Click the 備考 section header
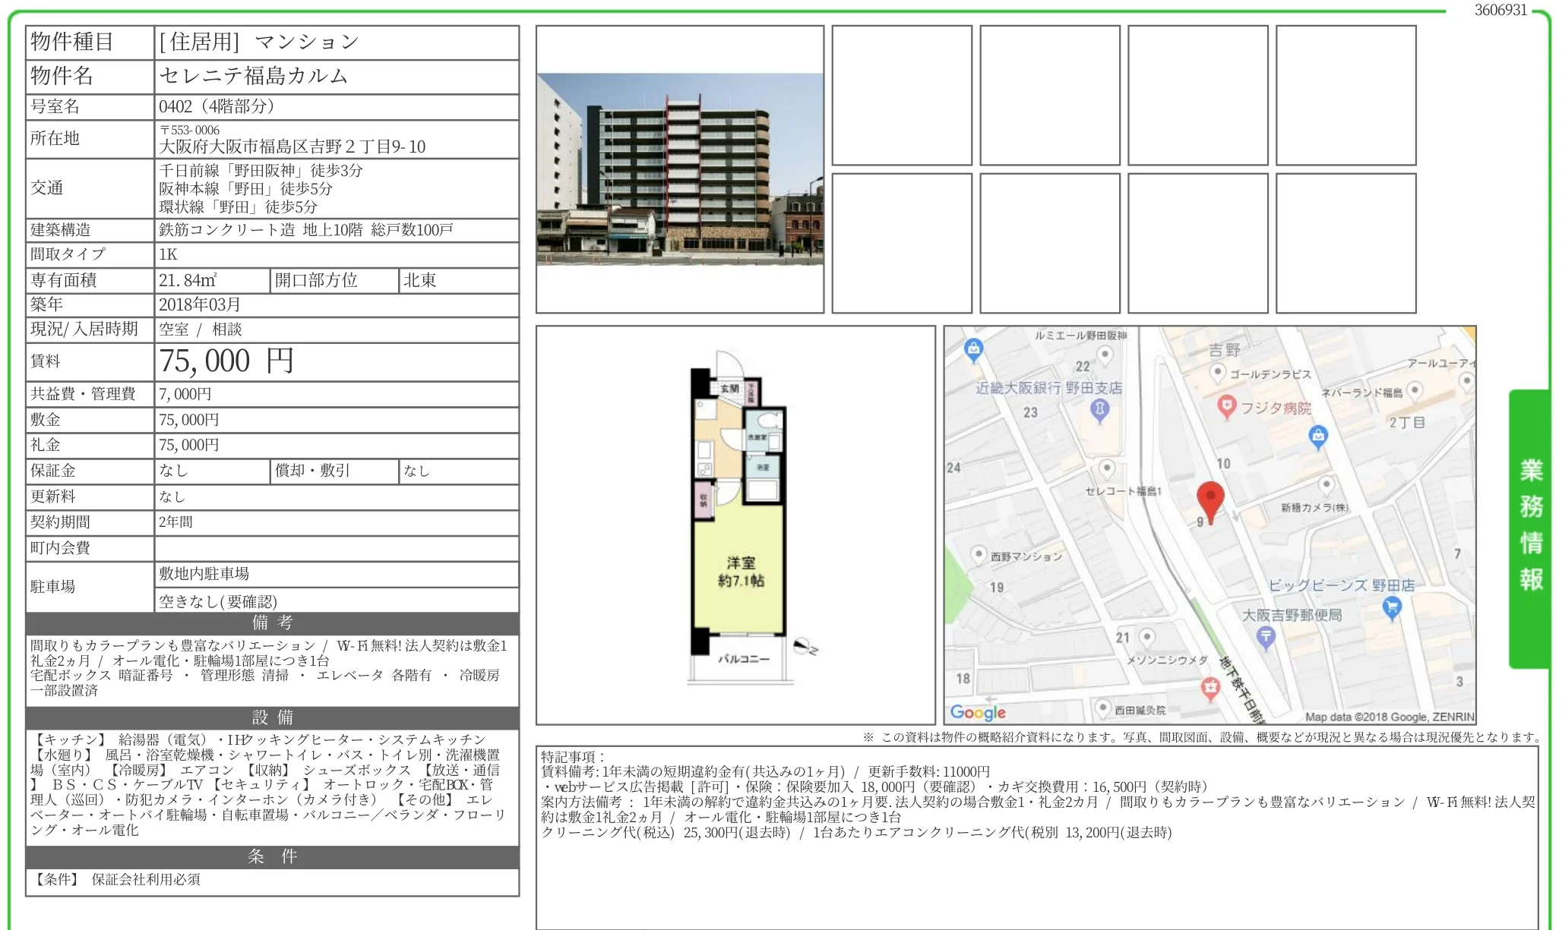This screenshot has height=930, width=1562. [272, 623]
